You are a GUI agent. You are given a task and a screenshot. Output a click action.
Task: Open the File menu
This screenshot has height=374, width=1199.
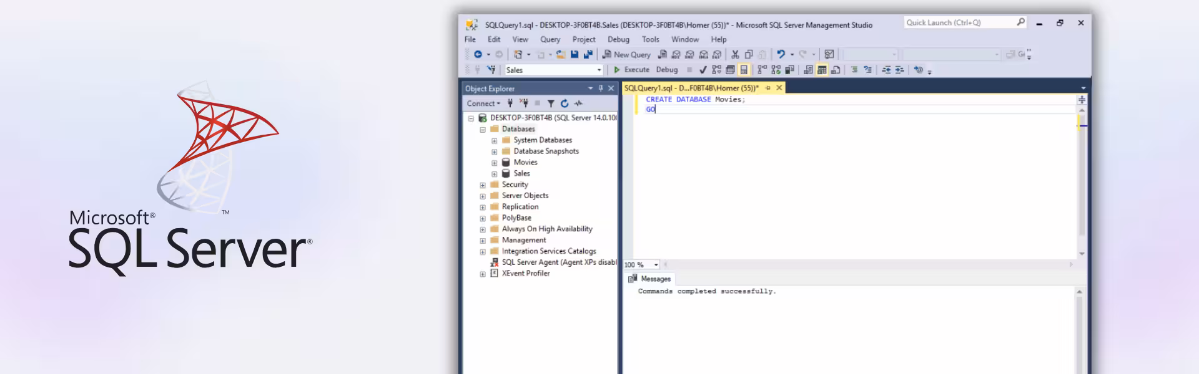470,39
